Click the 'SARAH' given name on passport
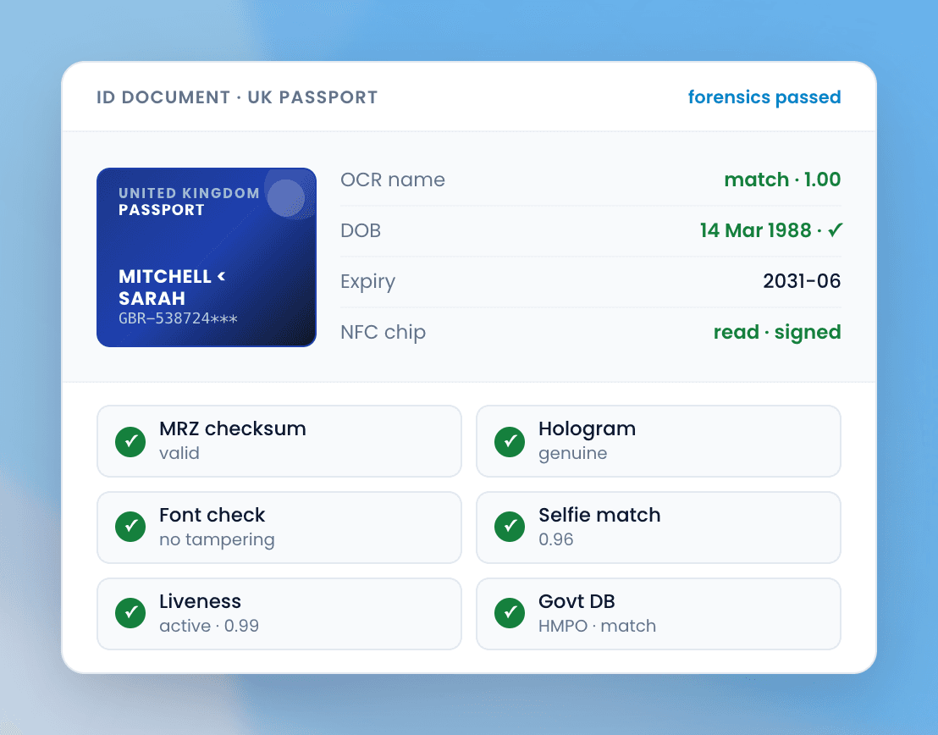This screenshot has height=735, width=938. click(x=152, y=298)
